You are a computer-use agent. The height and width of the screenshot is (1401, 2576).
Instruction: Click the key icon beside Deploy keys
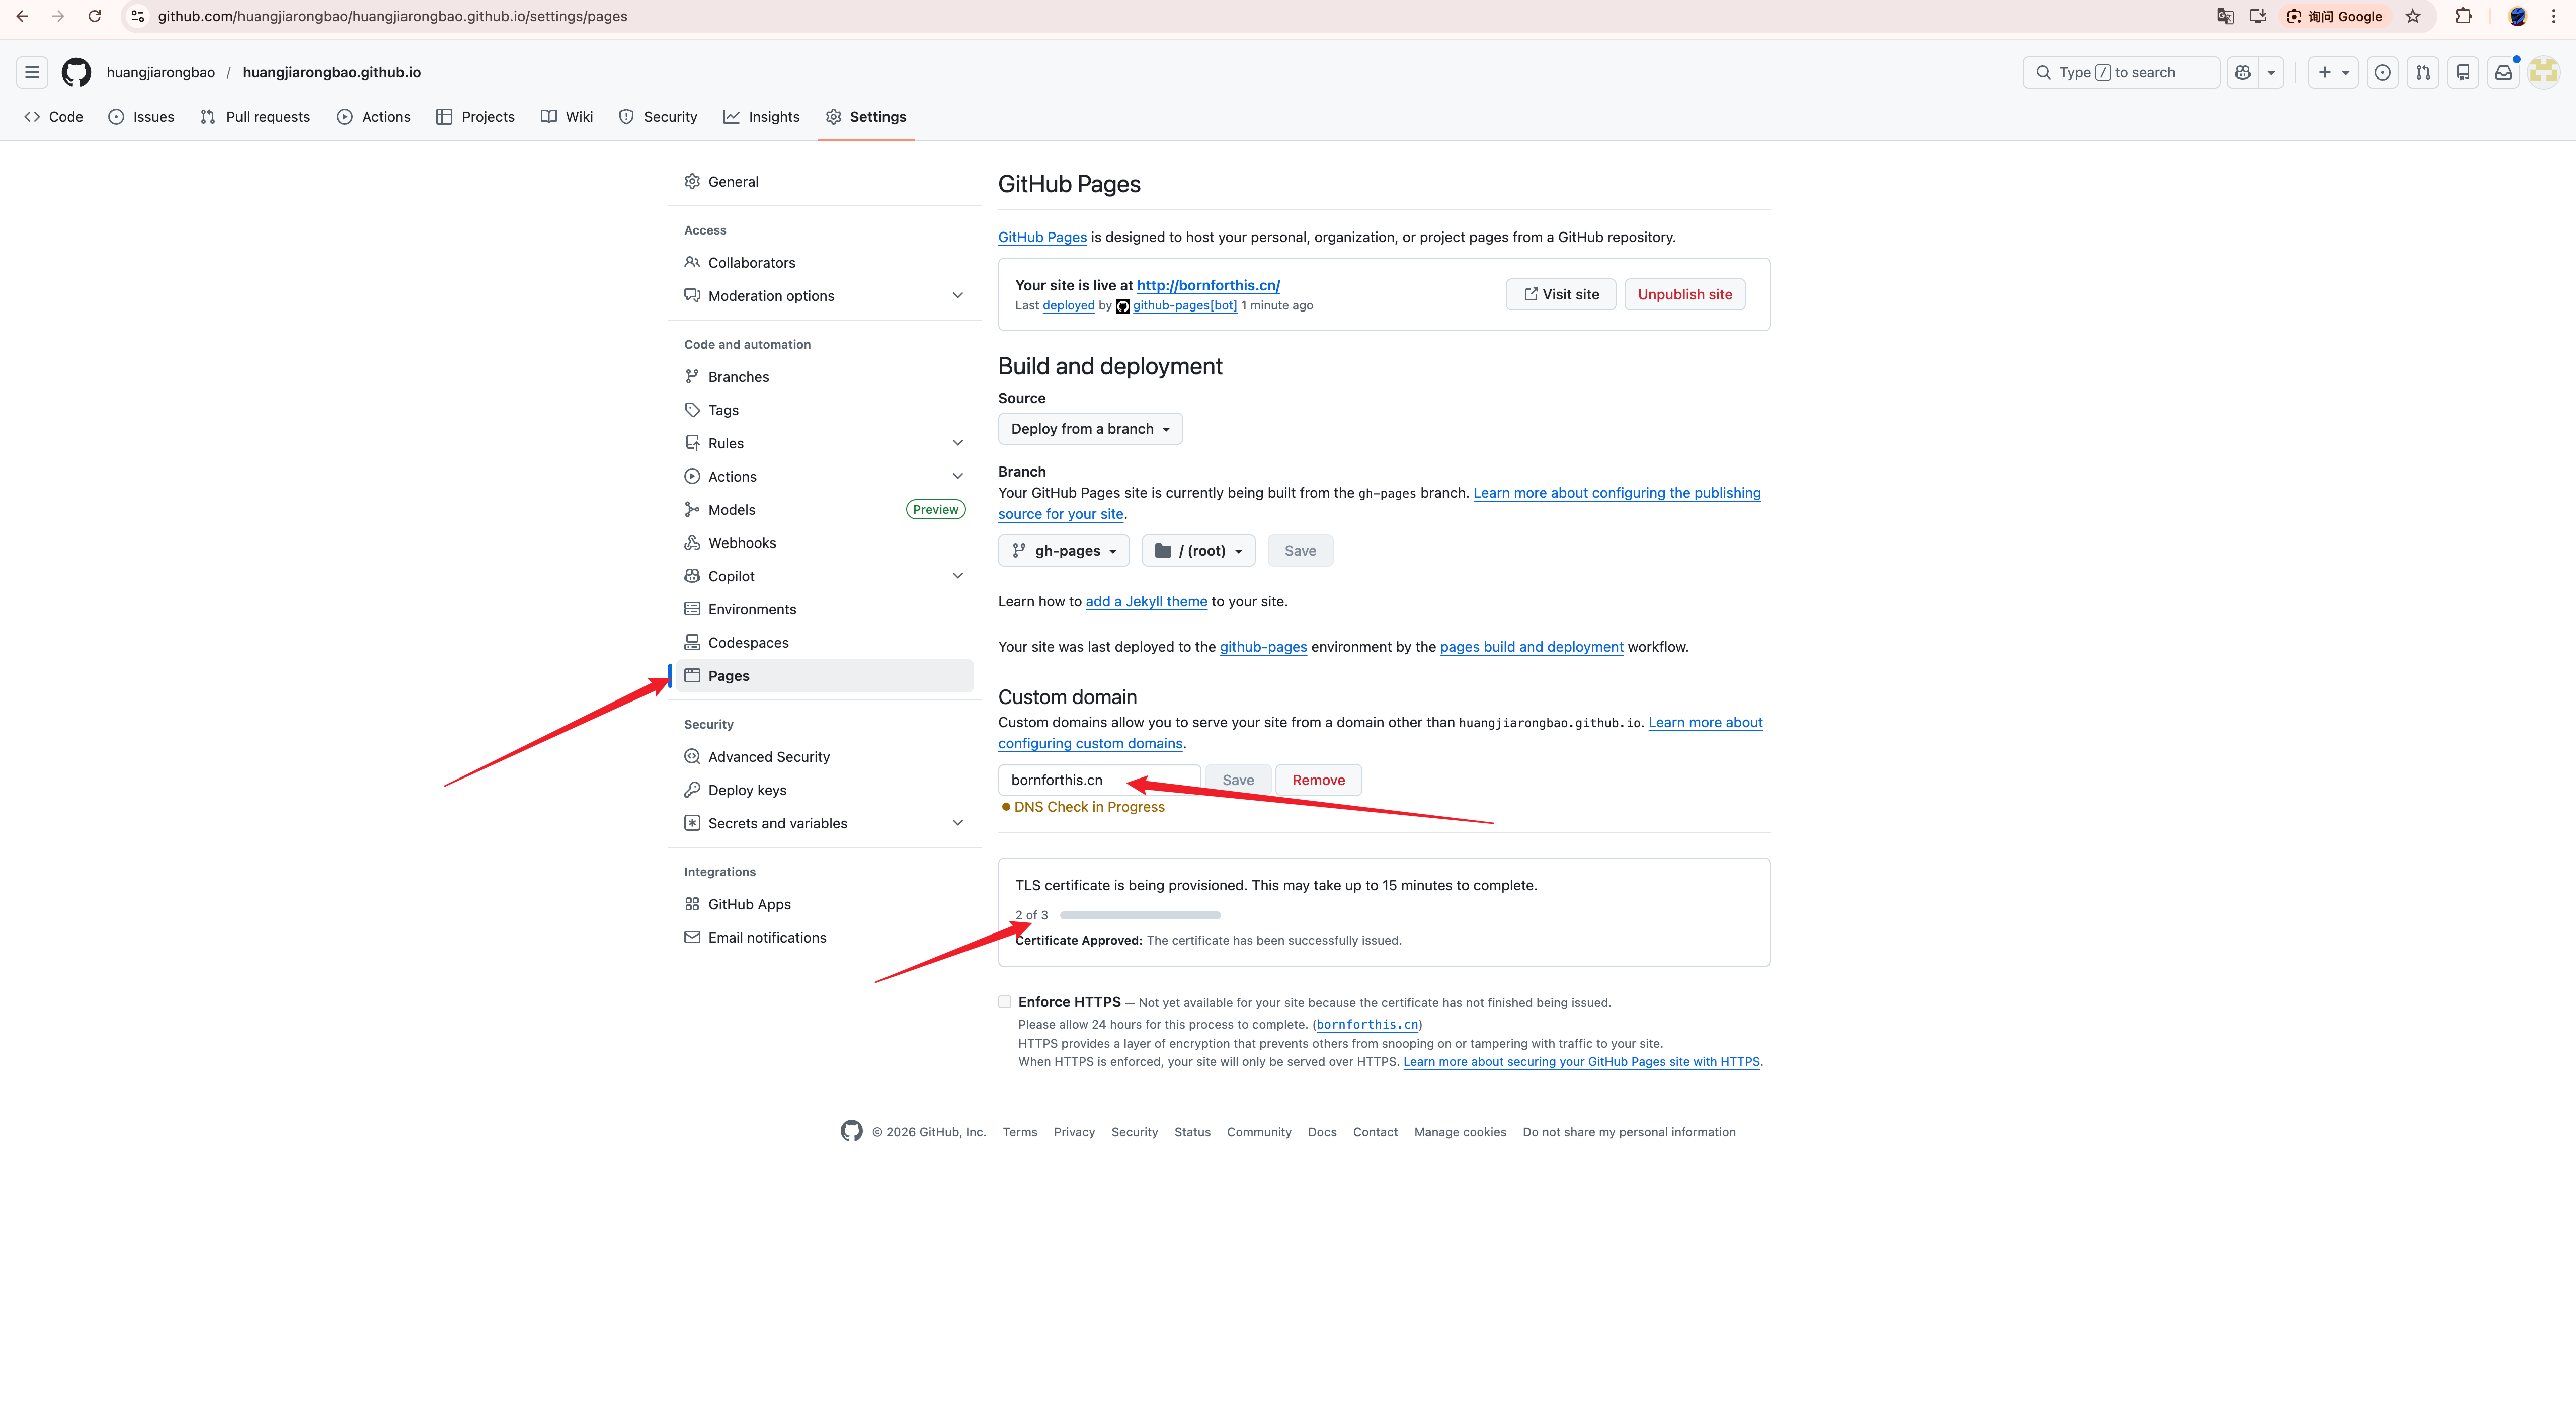[x=692, y=790]
